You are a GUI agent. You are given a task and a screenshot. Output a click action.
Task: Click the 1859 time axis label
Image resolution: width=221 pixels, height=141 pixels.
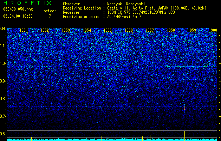(192, 30)
